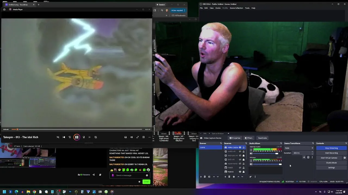Skip back ten seconds in Media Player

pyautogui.click(x=70, y=137)
